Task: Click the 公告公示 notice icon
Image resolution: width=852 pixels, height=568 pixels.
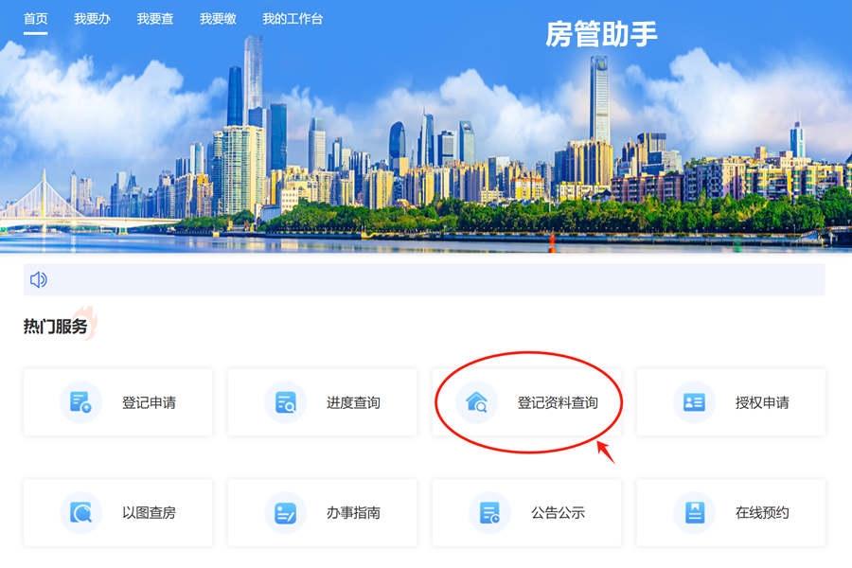Action: (489, 513)
